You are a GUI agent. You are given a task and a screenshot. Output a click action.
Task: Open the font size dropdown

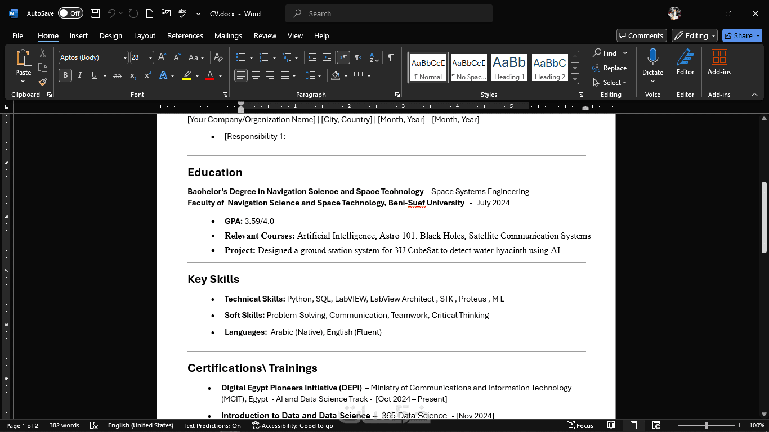[150, 57]
